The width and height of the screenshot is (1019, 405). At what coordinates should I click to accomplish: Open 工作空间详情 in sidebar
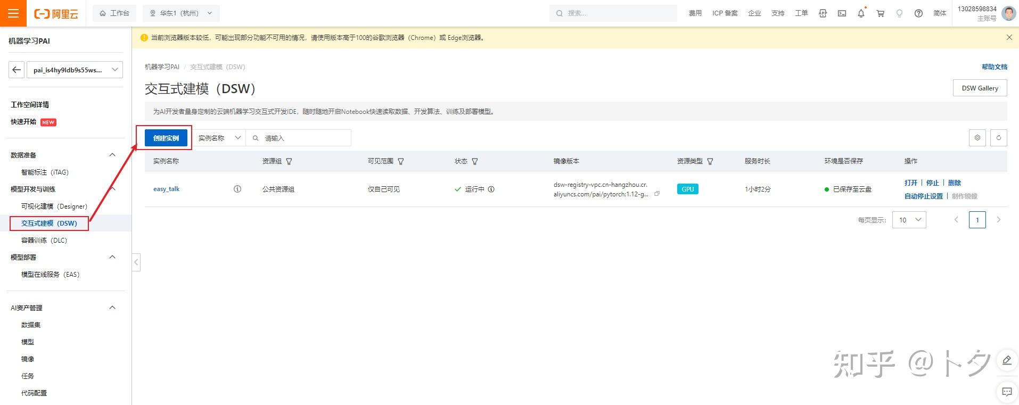(x=30, y=105)
